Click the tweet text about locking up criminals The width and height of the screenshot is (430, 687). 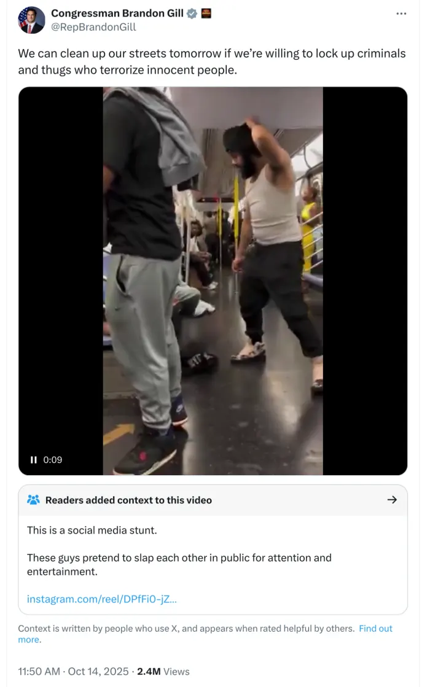[x=212, y=61]
